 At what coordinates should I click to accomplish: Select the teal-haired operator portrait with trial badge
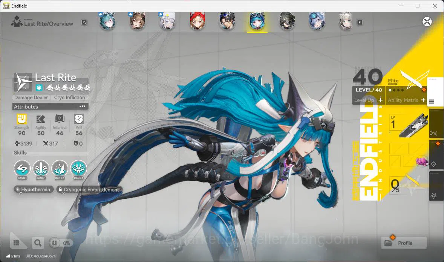[107, 21]
